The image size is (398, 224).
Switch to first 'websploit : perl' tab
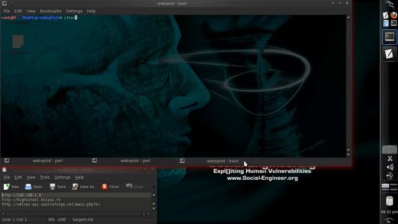tap(48, 161)
